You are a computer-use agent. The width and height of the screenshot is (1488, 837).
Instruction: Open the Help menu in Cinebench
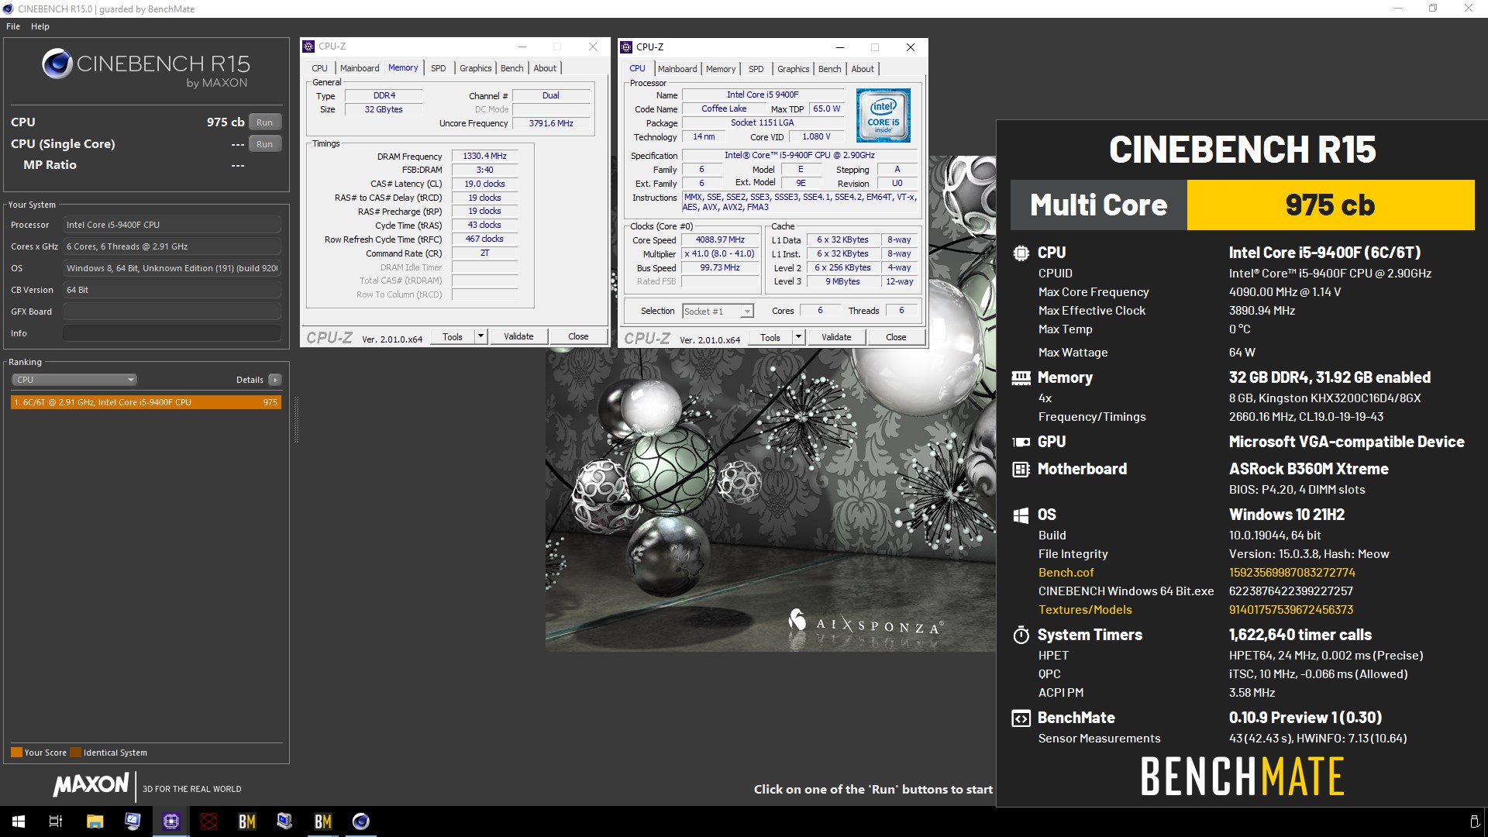(x=40, y=26)
